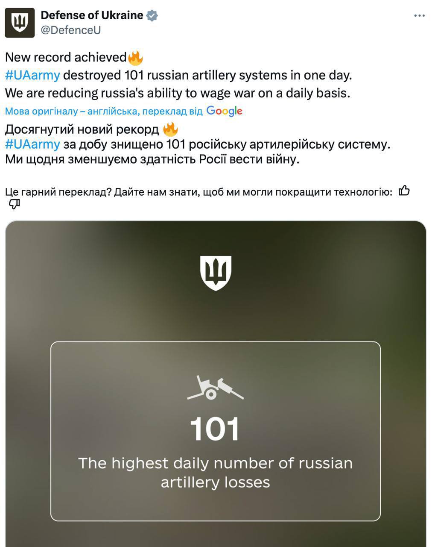Click the destroyed artillery icon in the infographic

tap(215, 387)
